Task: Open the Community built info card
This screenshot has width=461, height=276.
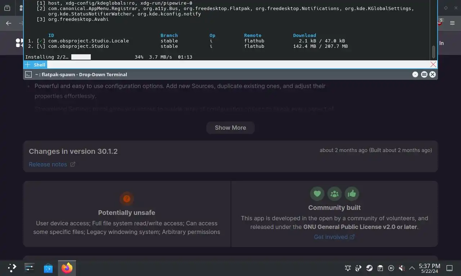Action: [x=334, y=214]
